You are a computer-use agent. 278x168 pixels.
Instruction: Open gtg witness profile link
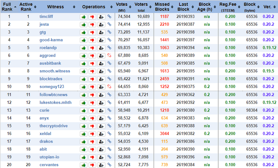[x=43, y=32]
